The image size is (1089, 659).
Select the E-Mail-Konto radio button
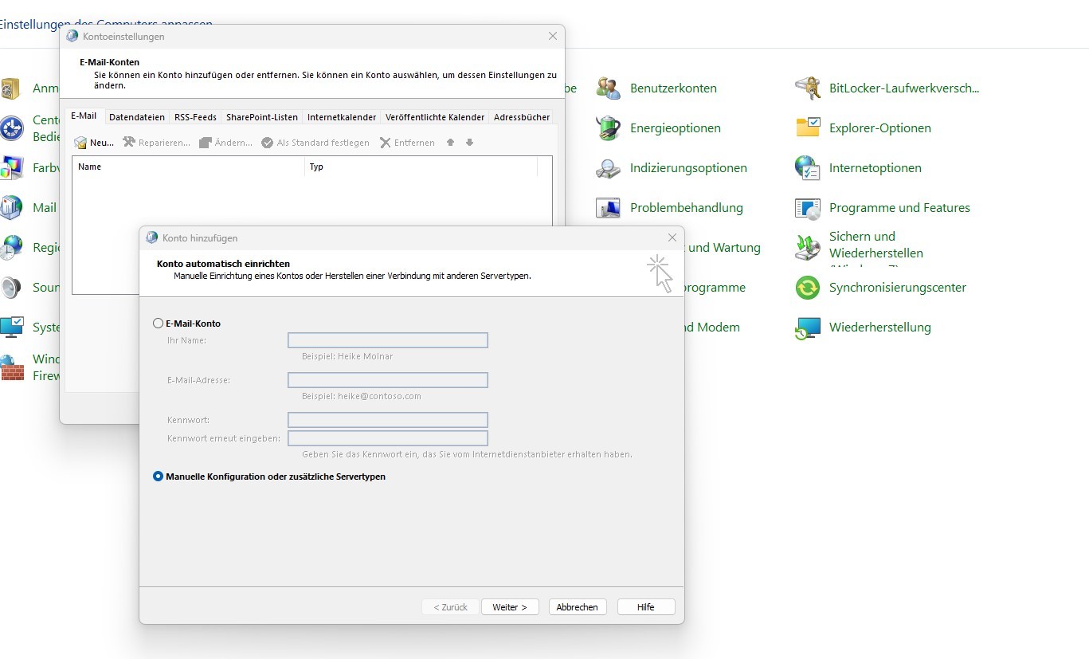click(158, 324)
